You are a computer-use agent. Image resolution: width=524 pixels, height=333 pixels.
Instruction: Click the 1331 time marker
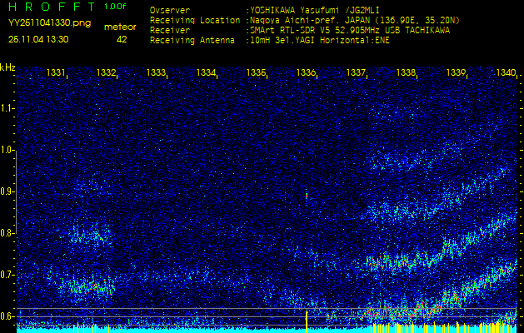pos(56,72)
